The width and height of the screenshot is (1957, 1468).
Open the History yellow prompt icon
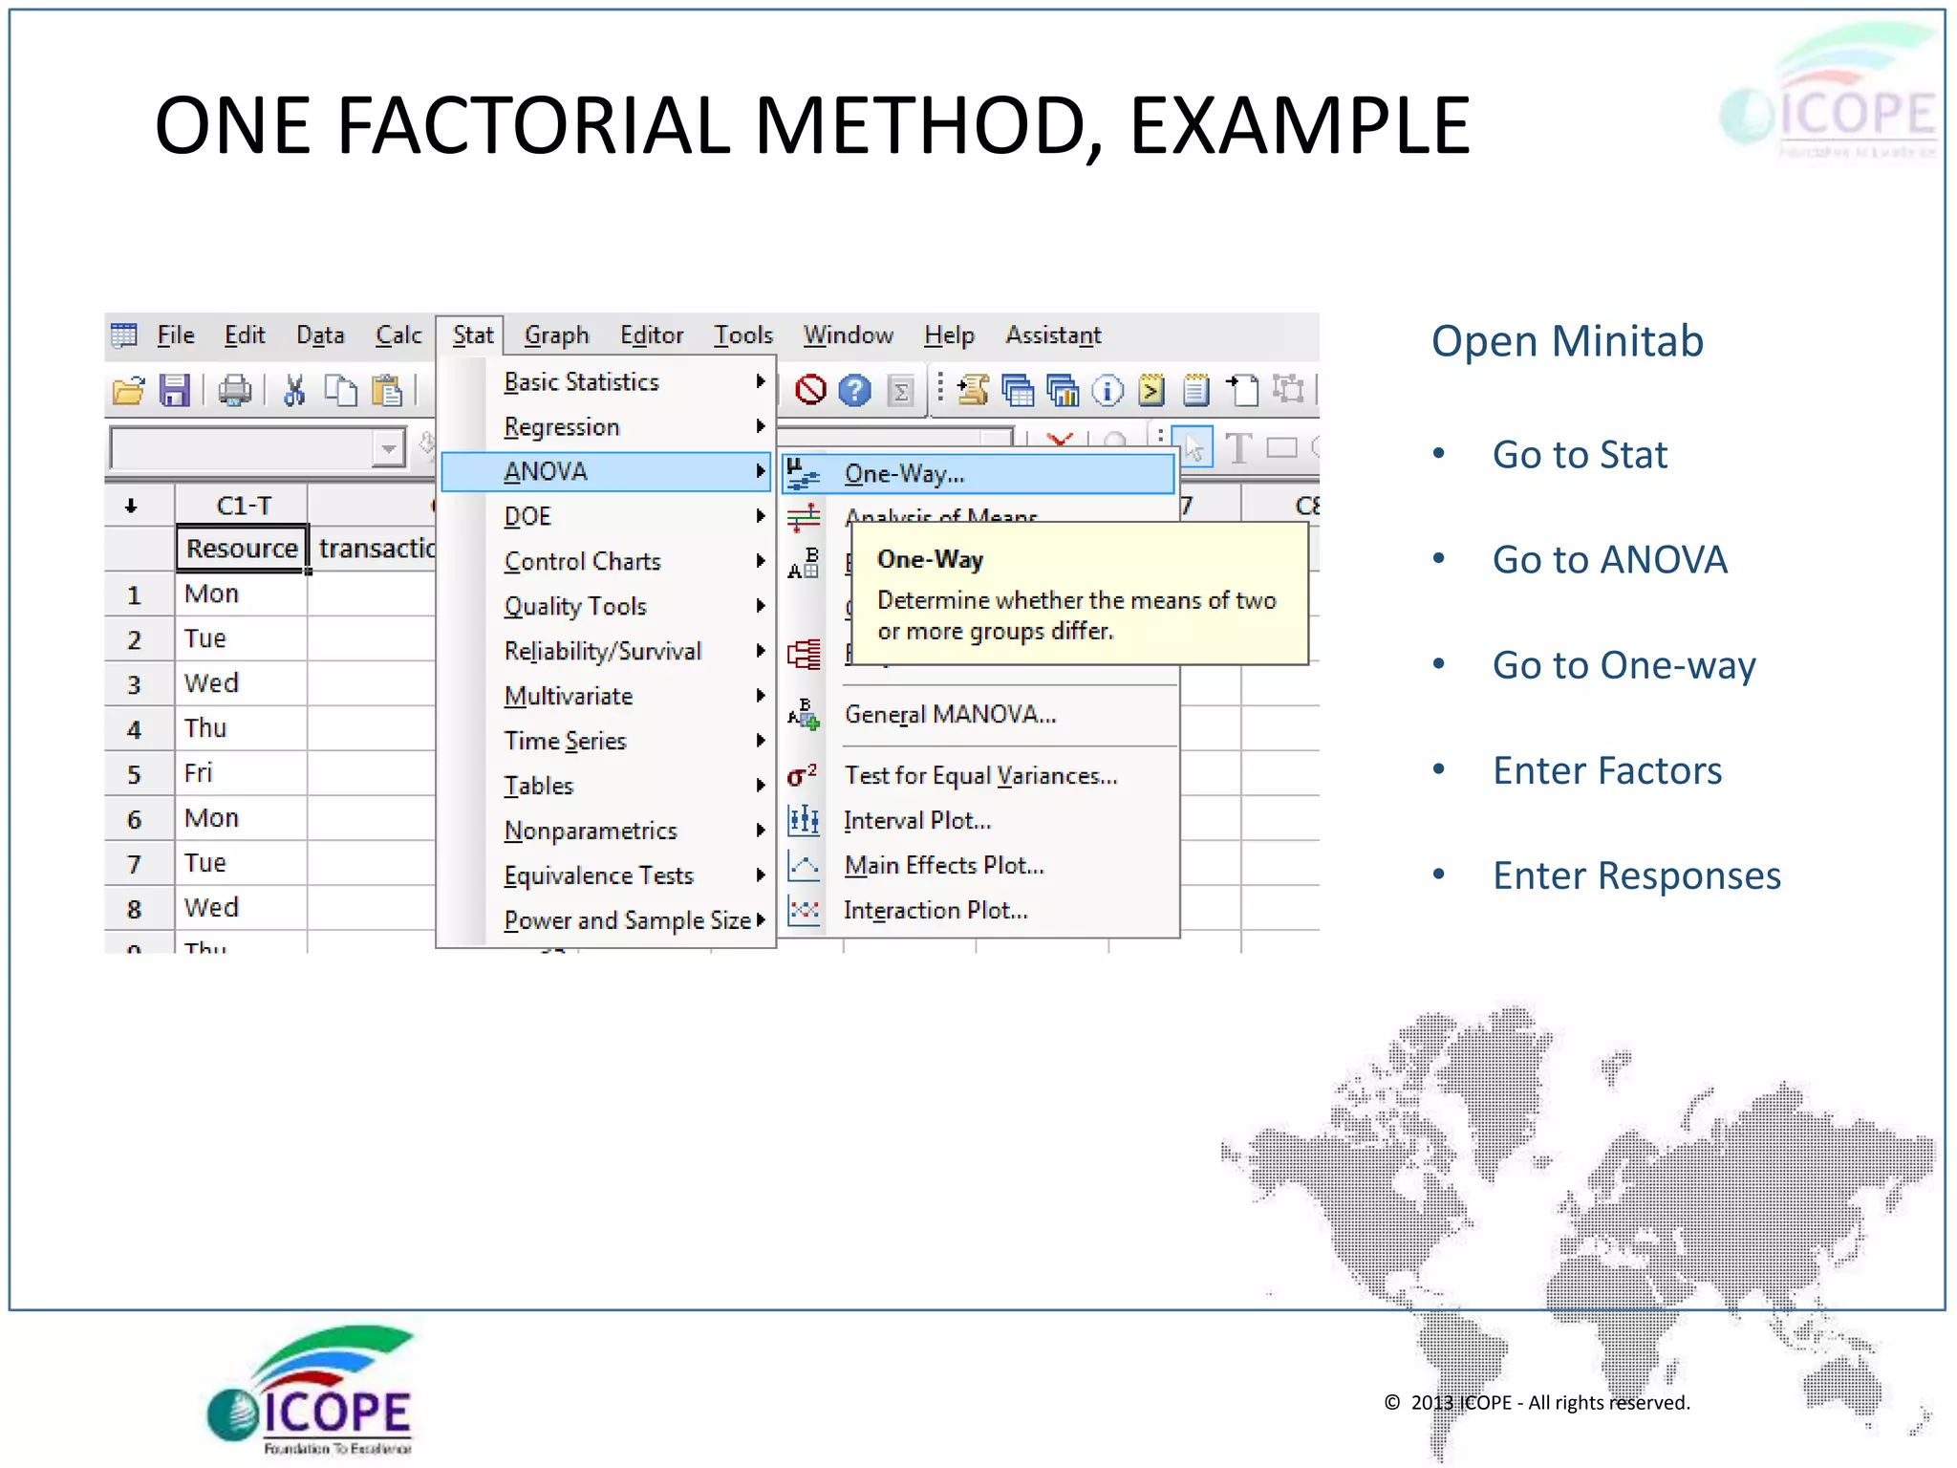pos(1151,390)
